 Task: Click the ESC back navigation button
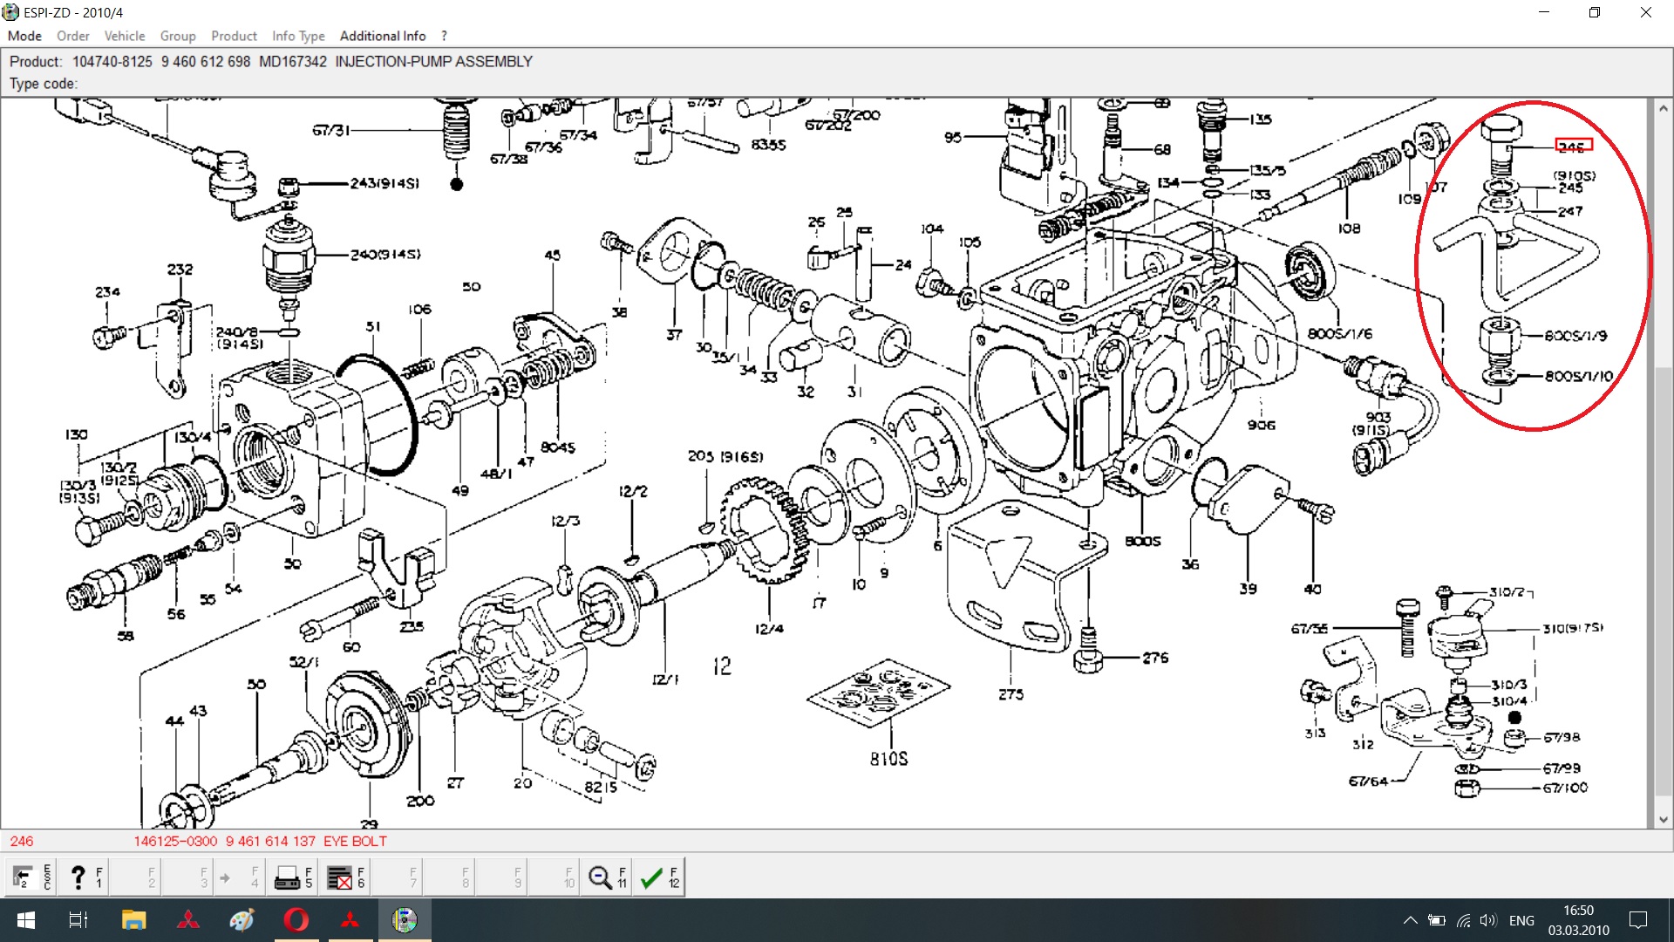(31, 877)
